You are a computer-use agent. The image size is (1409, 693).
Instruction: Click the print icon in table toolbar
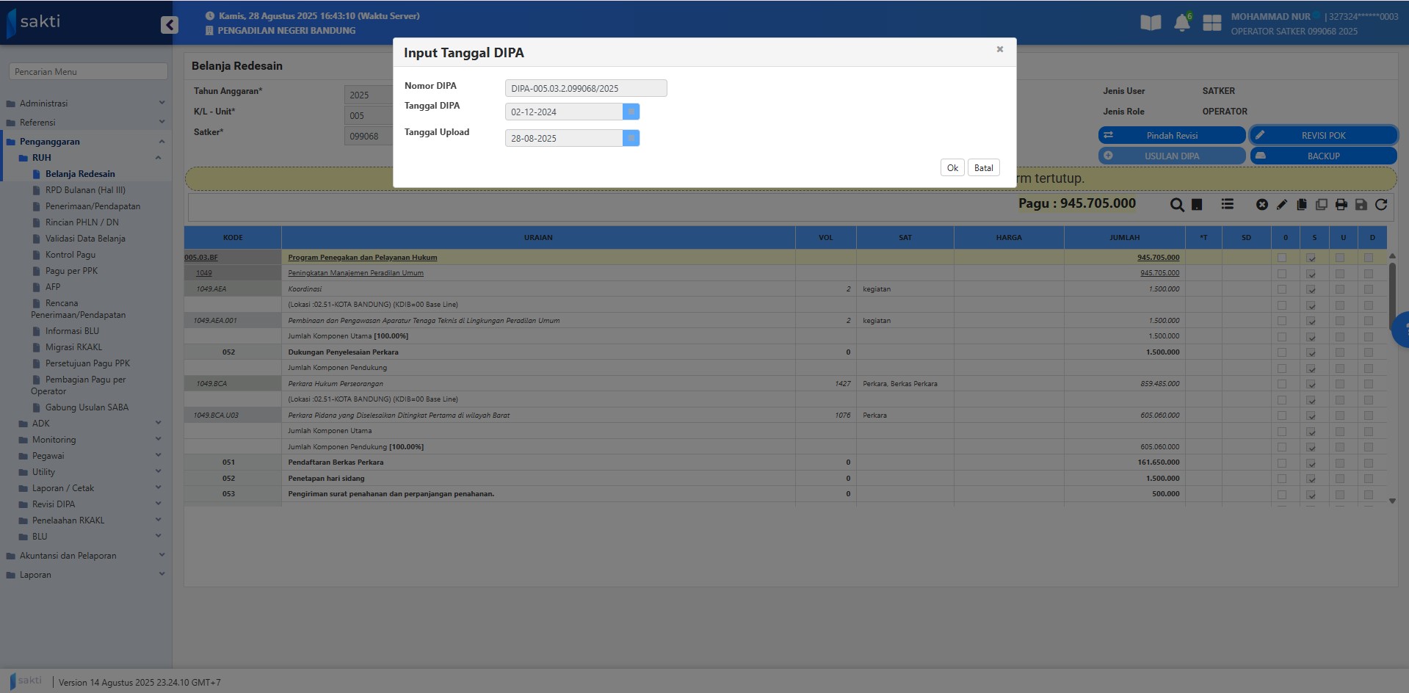tap(1341, 205)
